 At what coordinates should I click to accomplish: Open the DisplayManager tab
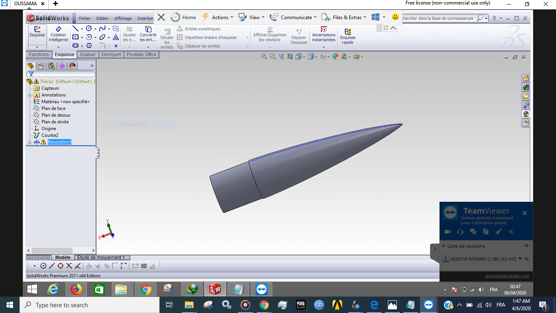[72, 66]
